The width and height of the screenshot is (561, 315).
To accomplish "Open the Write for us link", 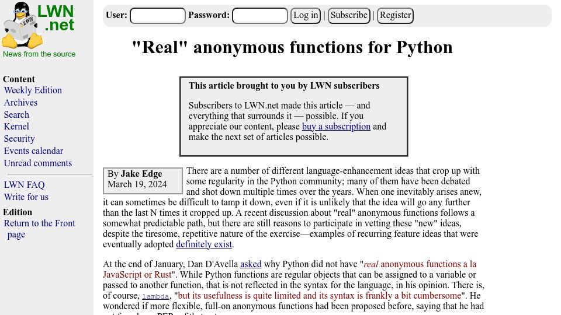I will [26, 197].
